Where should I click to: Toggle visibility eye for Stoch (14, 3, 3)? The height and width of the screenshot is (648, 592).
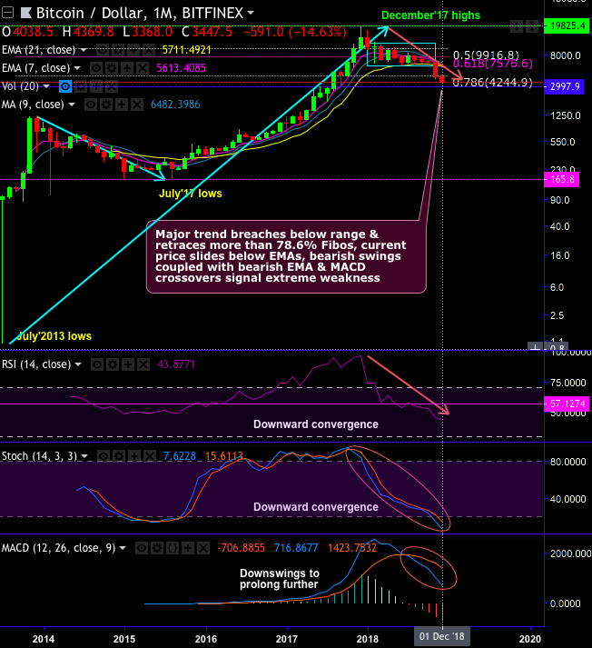click(x=104, y=456)
